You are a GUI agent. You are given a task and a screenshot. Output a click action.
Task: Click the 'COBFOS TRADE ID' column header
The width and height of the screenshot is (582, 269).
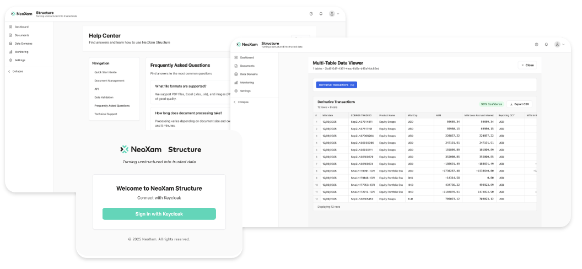click(x=363, y=115)
